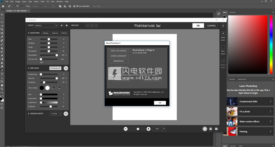The width and height of the screenshot is (275, 147).
Task: Select the Move tool in Photoshop toolbar
Action: coord(2,15)
